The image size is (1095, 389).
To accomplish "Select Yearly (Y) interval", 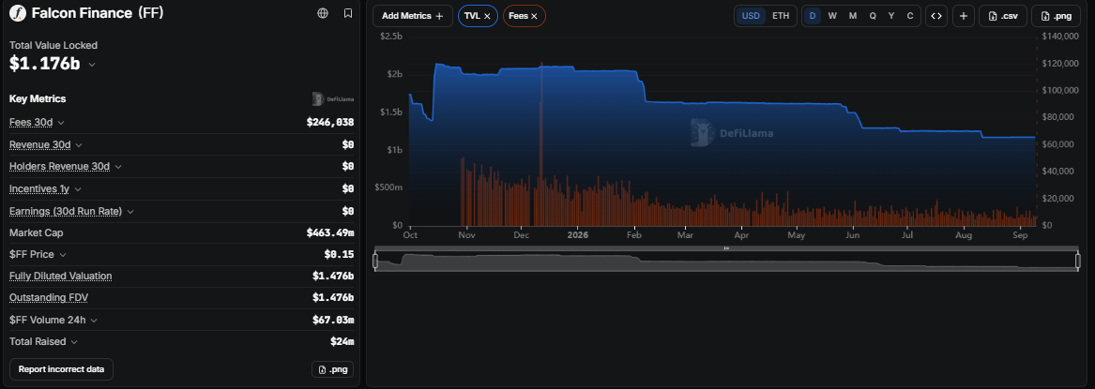I will [891, 16].
